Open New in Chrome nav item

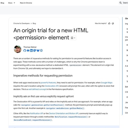tap(26, 3)
